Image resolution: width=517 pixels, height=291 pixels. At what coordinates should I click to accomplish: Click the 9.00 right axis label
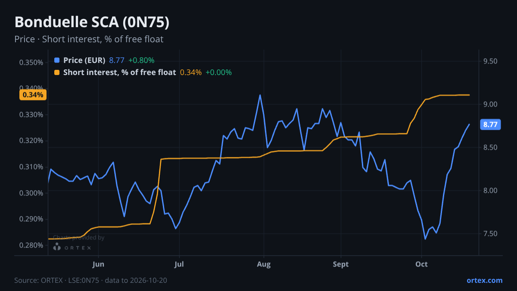tap(491, 104)
